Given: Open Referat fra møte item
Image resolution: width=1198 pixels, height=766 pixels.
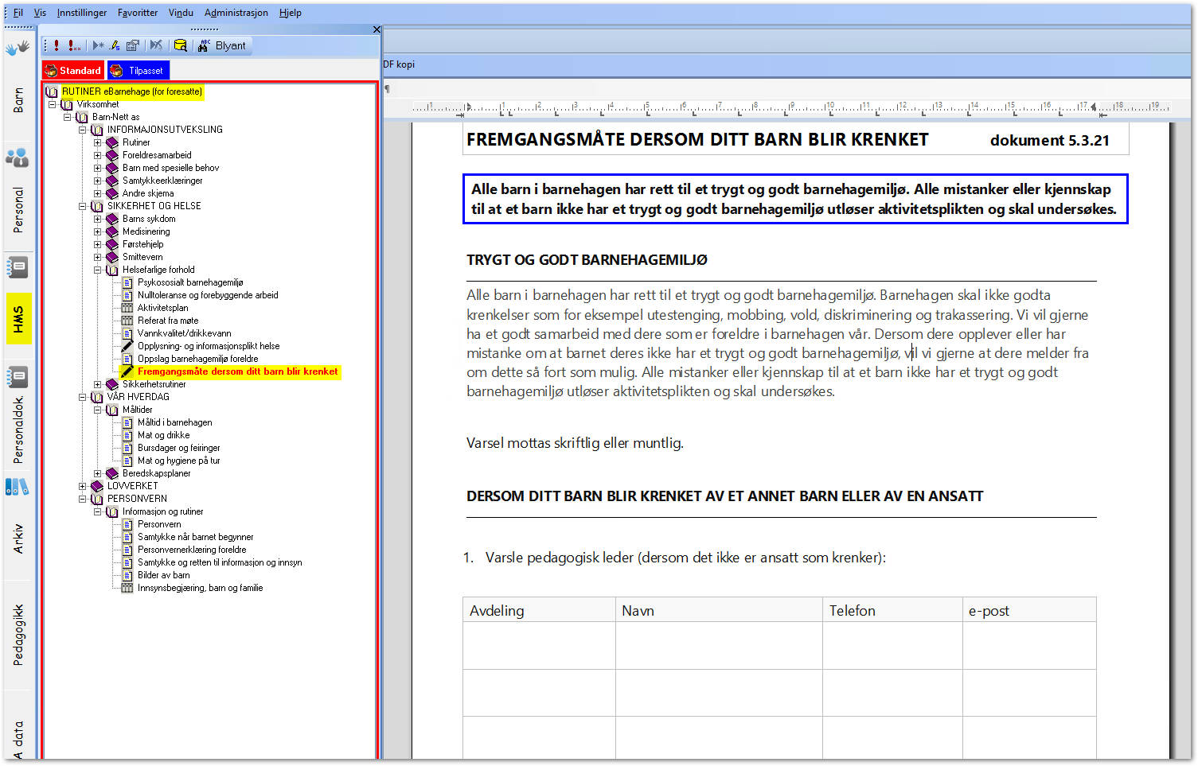Looking at the screenshot, I should point(168,321).
